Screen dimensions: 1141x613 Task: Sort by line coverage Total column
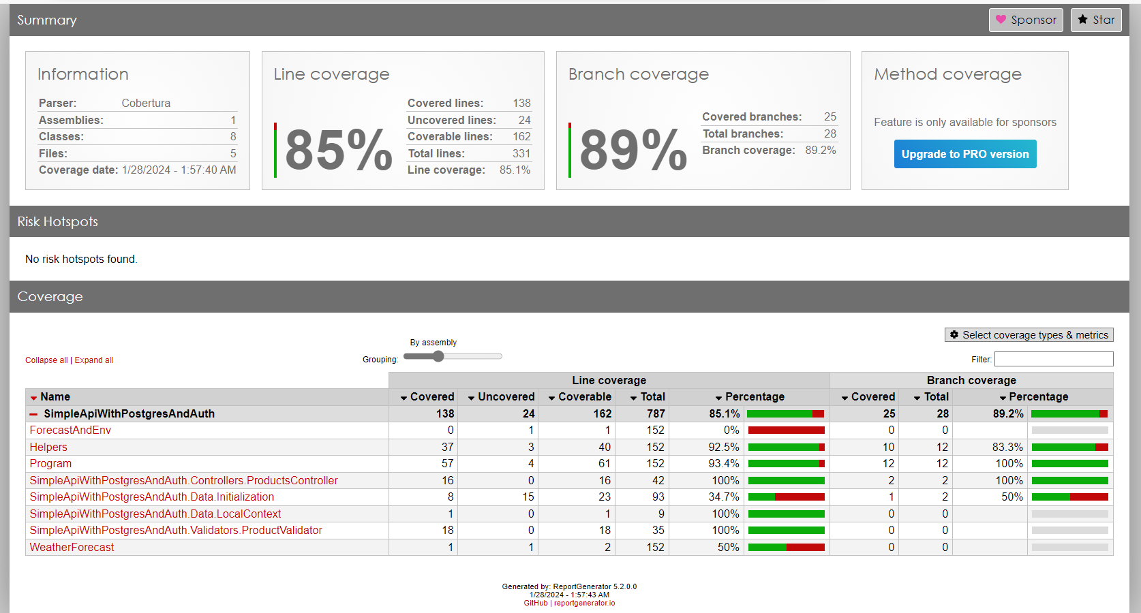click(x=652, y=397)
